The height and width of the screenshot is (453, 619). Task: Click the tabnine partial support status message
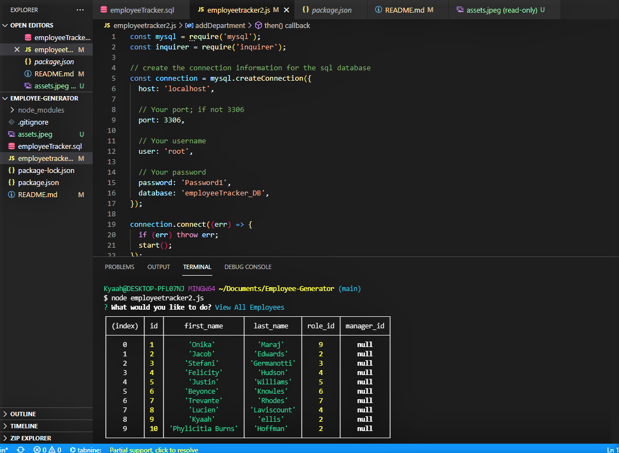[154, 450]
